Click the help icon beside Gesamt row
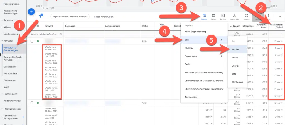Image resolution: width=285 pixels, height=125 pixels. click(x=61, y=34)
